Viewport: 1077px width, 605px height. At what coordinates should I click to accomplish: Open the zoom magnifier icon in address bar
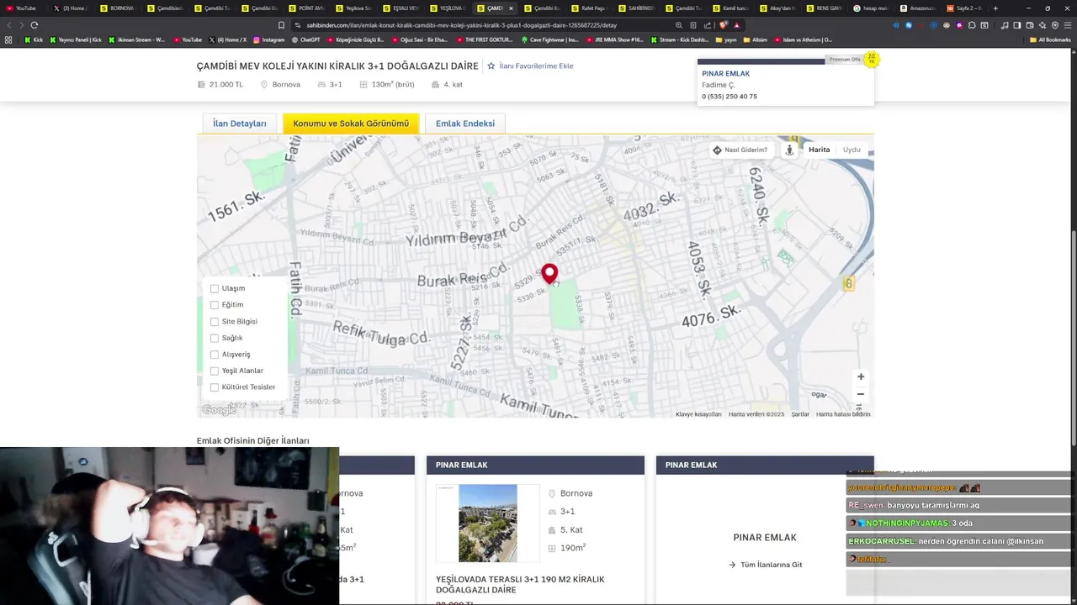[x=679, y=25]
